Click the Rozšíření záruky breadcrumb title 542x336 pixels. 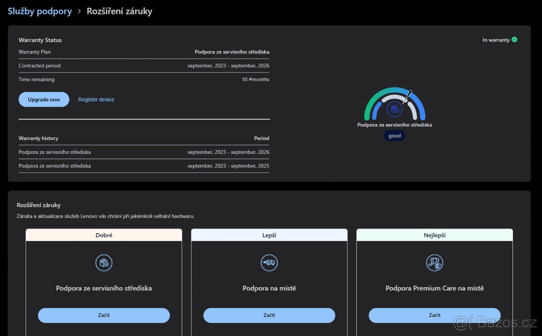coord(119,11)
